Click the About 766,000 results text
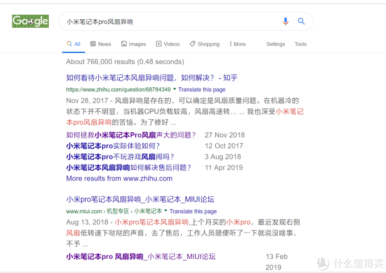This screenshot has height=273, width=386. point(125,61)
